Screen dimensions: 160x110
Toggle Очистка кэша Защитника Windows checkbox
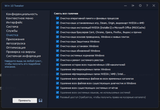tap(58, 42)
